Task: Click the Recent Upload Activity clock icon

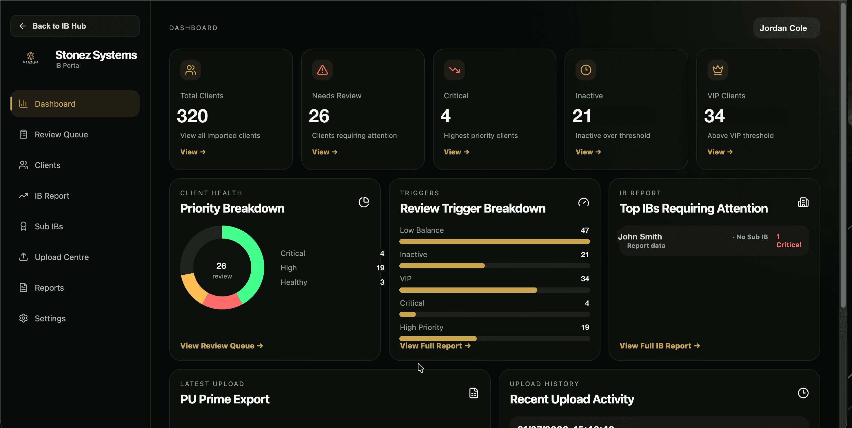Action: pos(803,393)
